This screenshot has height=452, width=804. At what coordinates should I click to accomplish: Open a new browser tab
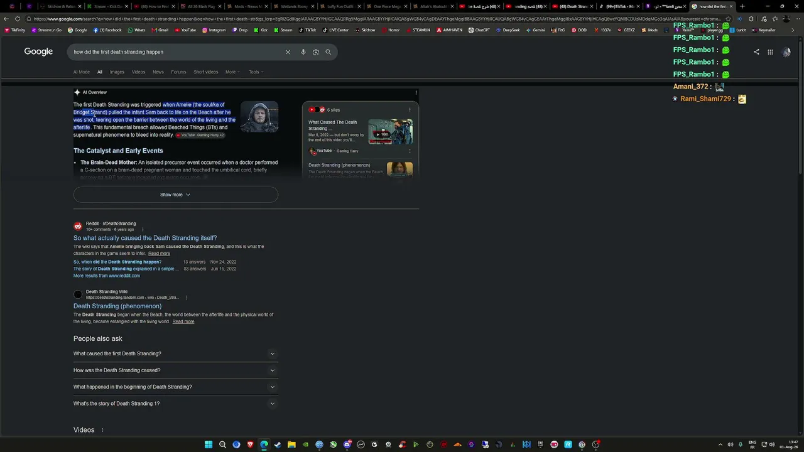pyautogui.click(x=742, y=6)
